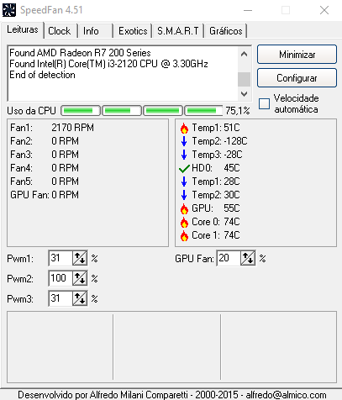
Task: Switch to the Leituras tab
Action: pos(23,29)
